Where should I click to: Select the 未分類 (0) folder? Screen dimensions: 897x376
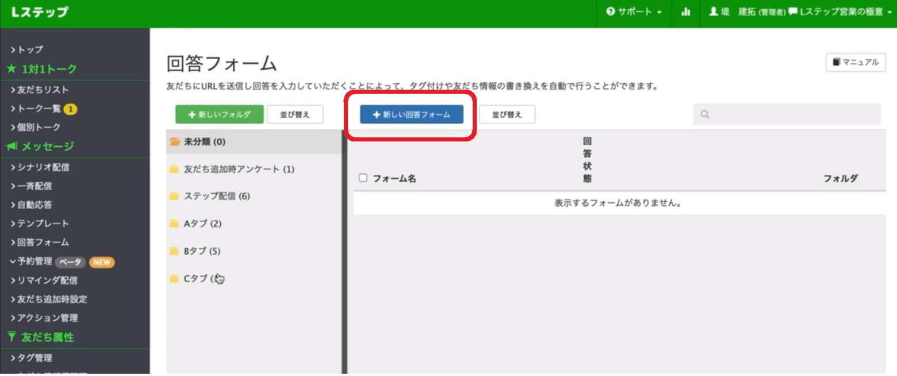click(254, 141)
